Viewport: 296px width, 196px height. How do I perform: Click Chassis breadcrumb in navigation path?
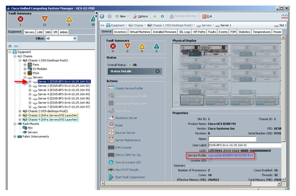coord(138,25)
